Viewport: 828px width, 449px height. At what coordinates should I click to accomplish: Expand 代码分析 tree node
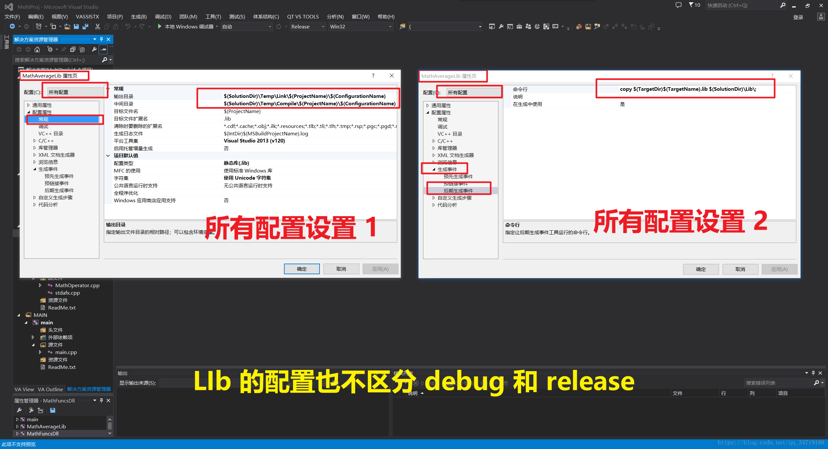35,205
